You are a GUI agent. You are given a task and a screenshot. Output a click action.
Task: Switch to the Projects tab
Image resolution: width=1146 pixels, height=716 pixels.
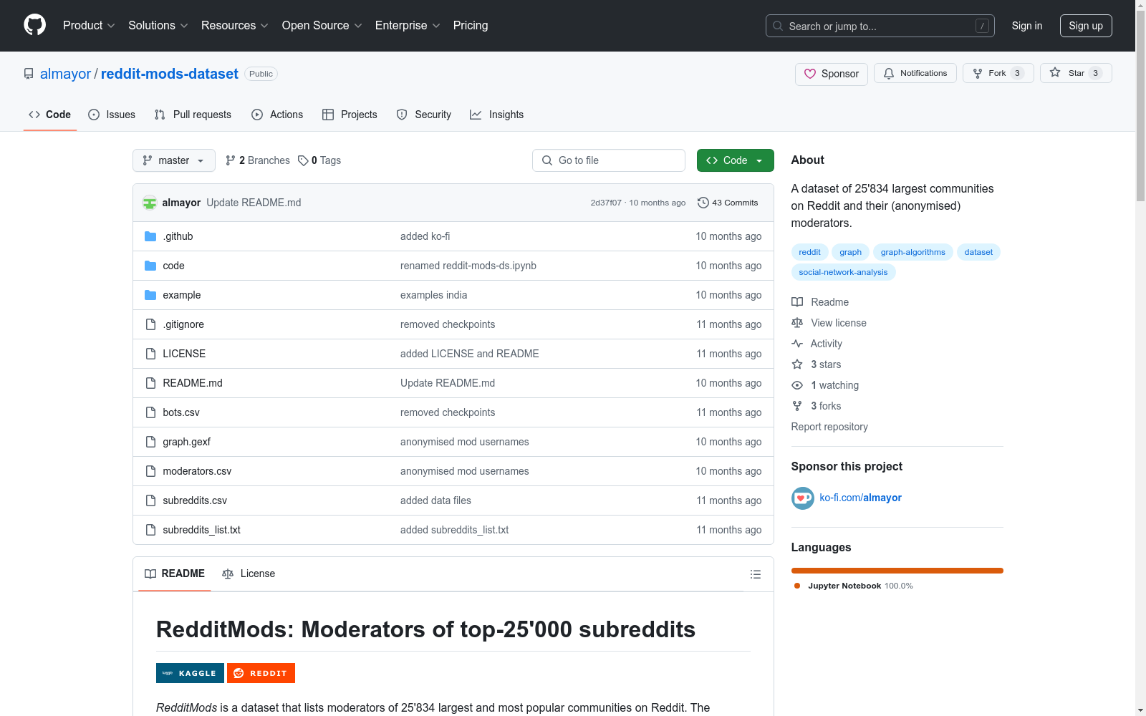tap(350, 115)
